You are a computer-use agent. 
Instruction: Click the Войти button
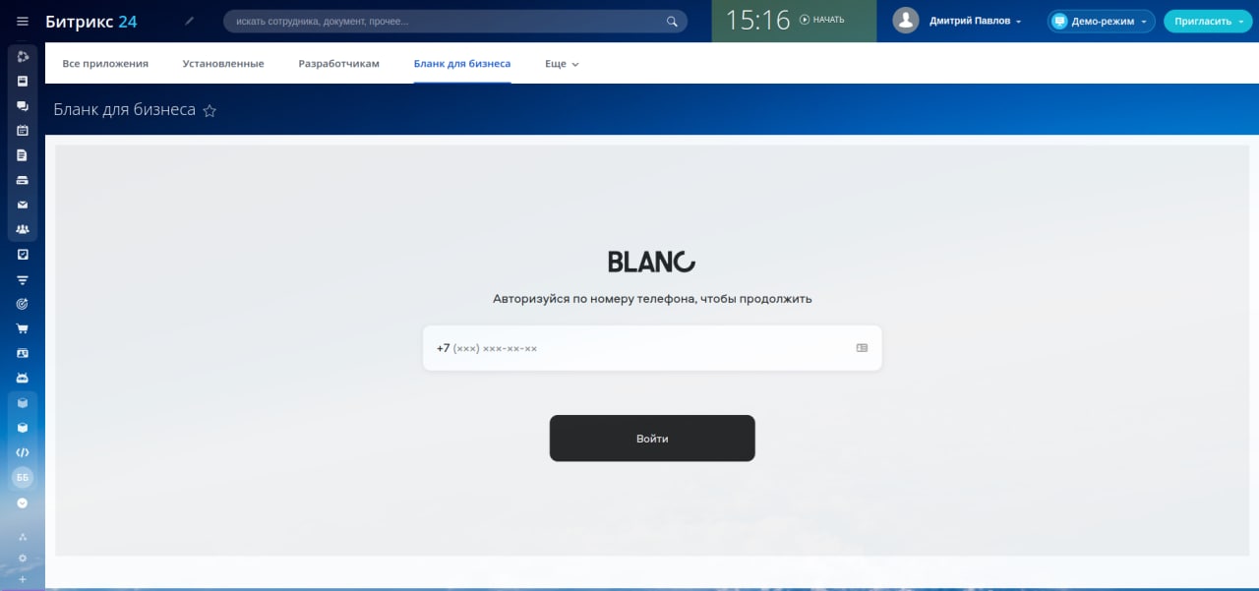[x=652, y=439]
